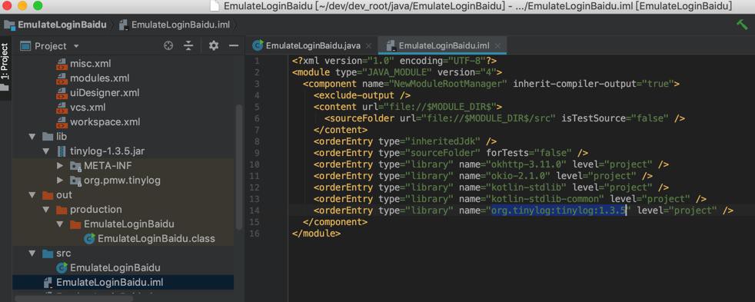
Task: Click the production folder icon
Action: (62, 210)
